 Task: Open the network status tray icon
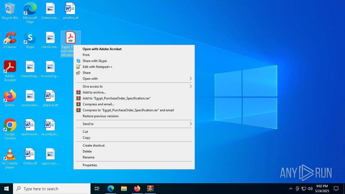click(x=304, y=189)
